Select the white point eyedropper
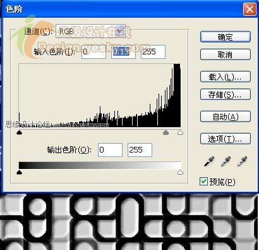This screenshot has height=250, width=259. coord(242,161)
